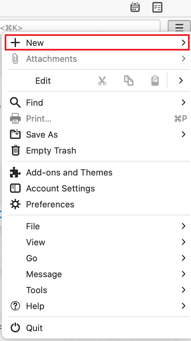The image size is (191, 341).
Task: Open Add-ons and Themes
Action: pos(97,172)
